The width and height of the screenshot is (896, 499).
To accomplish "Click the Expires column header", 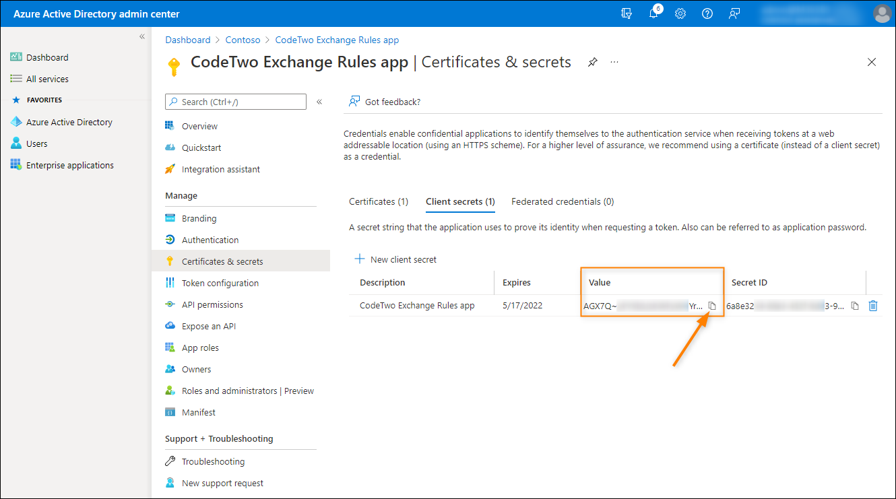I will 517,282.
